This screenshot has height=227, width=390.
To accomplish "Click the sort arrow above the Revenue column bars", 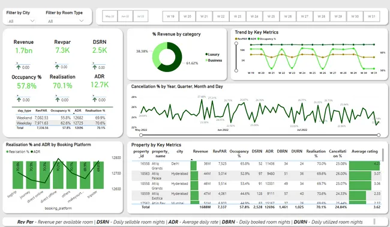I will (192, 160).
